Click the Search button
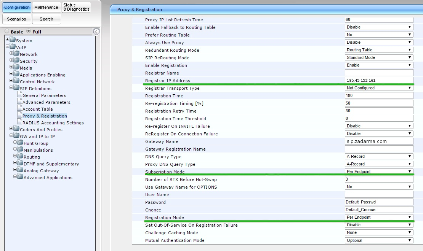The height and width of the screenshot is (251, 423). pos(46,19)
